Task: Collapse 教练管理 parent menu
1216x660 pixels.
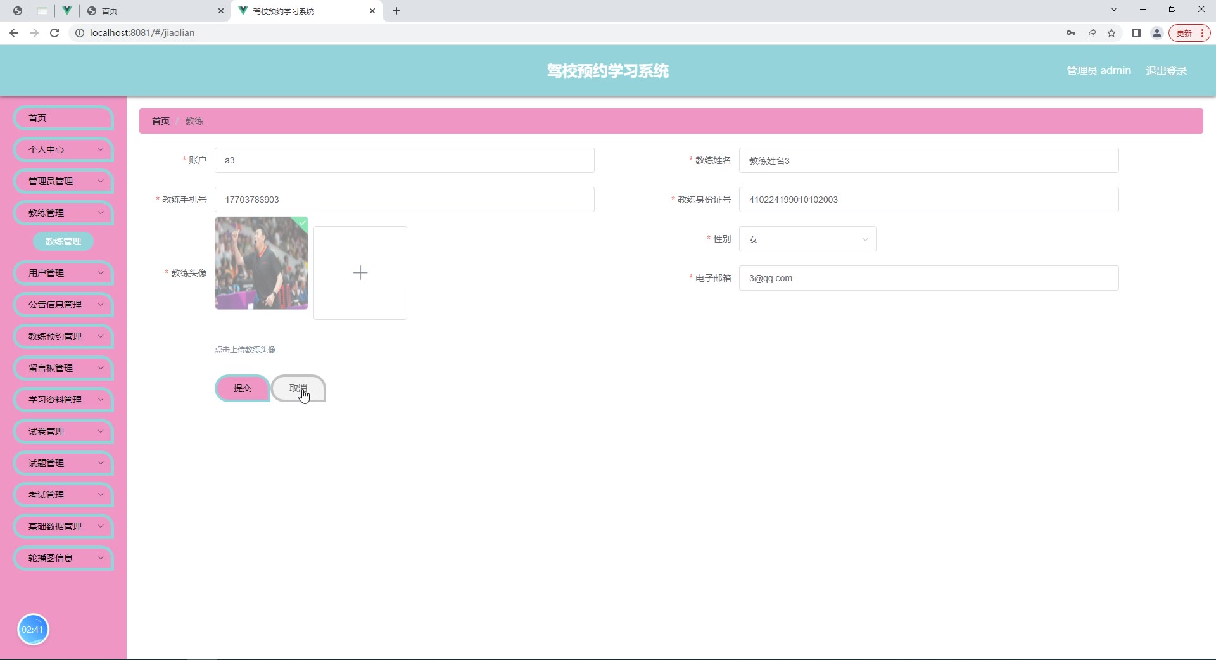Action: click(x=63, y=213)
